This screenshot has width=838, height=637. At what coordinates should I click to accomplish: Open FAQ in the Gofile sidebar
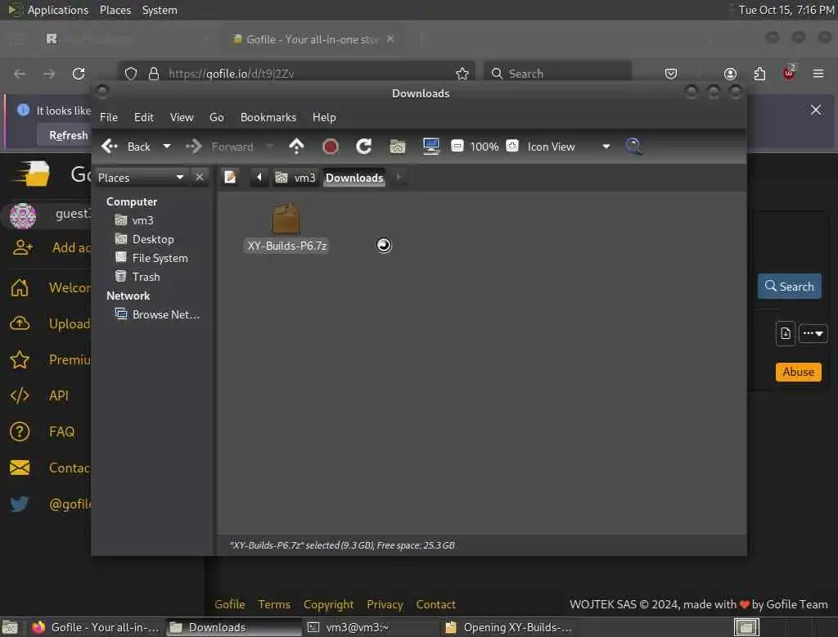coord(62,431)
